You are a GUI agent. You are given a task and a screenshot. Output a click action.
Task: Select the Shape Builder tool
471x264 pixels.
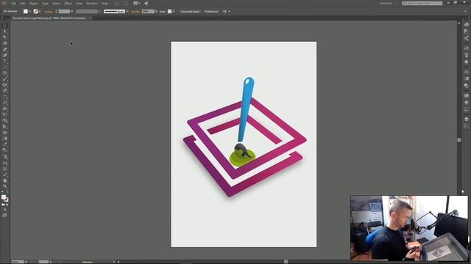pos(5,120)
